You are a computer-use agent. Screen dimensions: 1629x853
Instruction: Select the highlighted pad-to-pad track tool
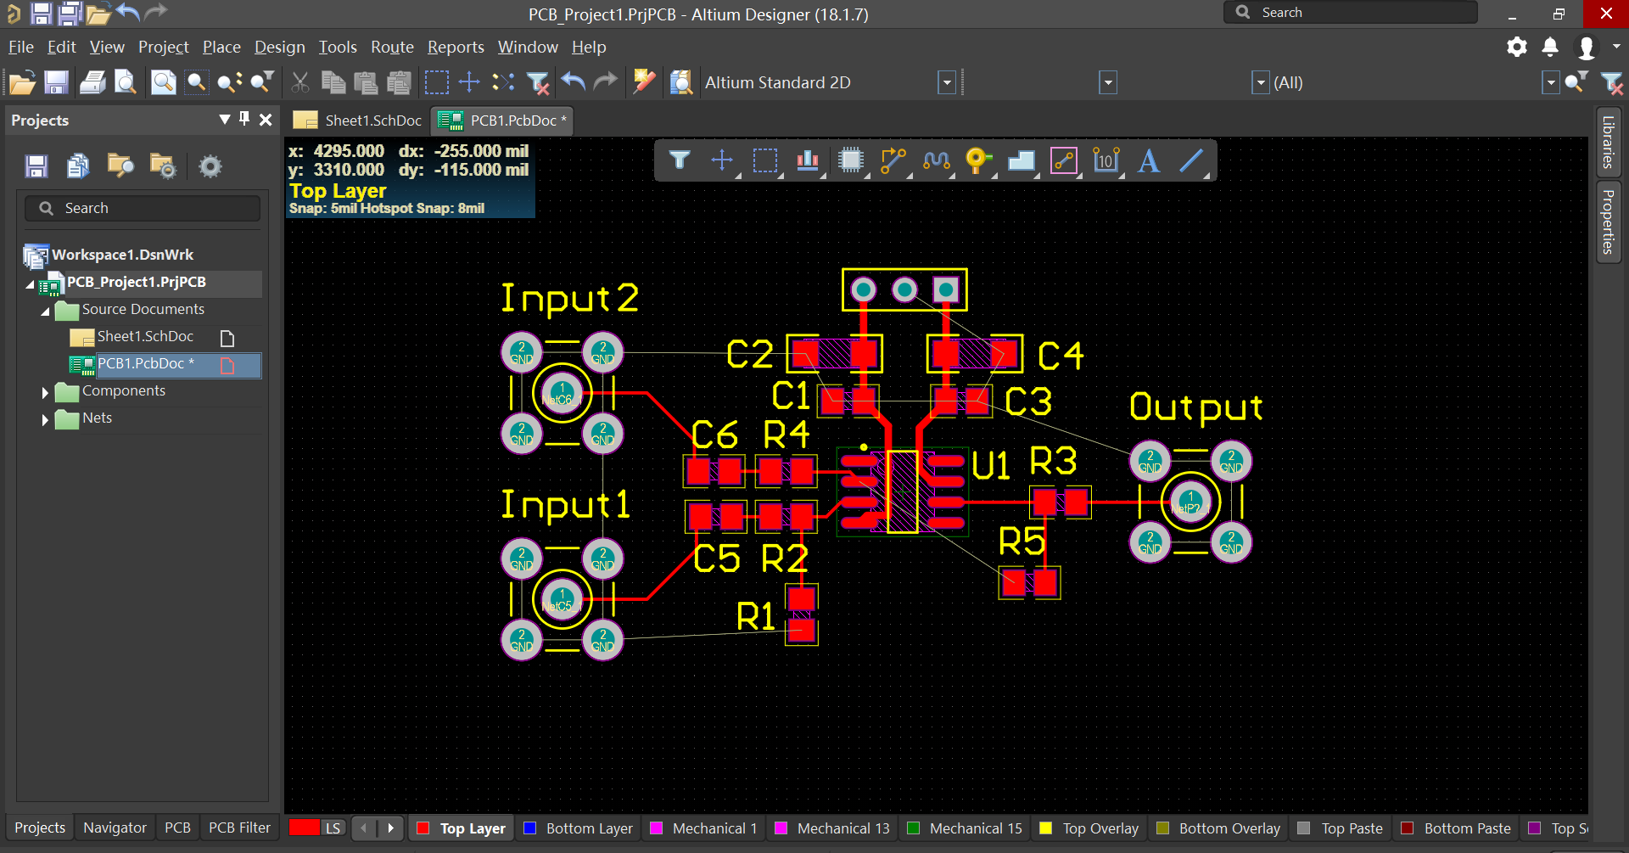[x=1064, y=160]
